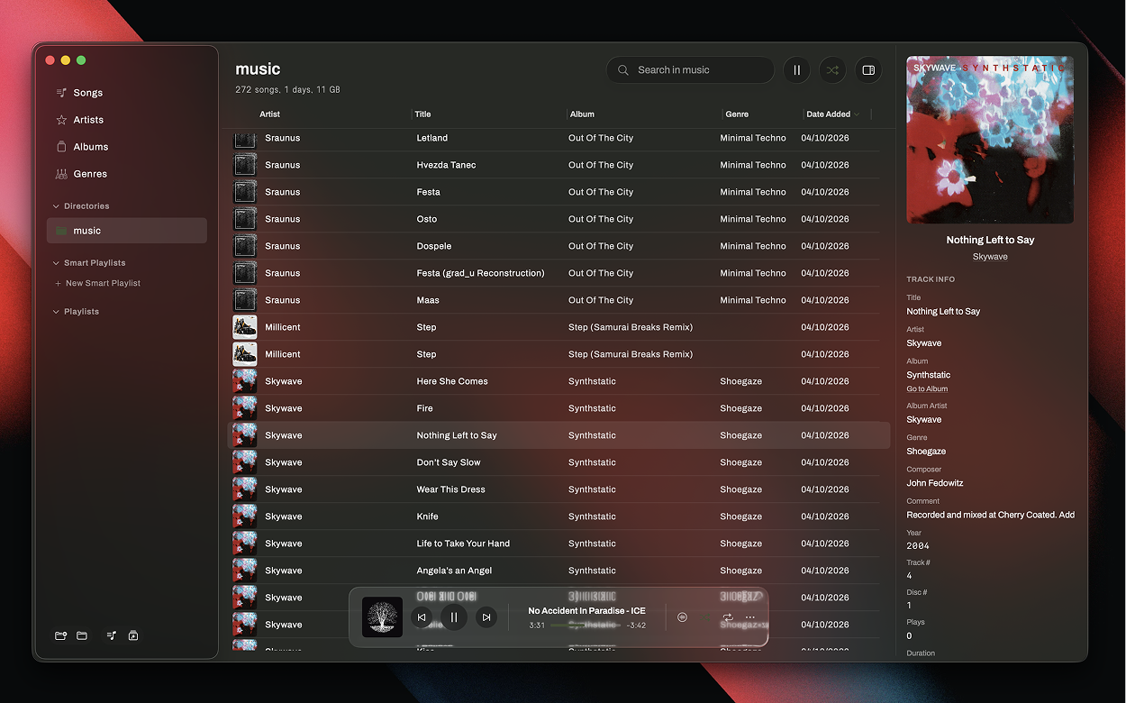1126x703 pixels.
Task: Toggle repeat in the playback bar
Action: [730, 617]
